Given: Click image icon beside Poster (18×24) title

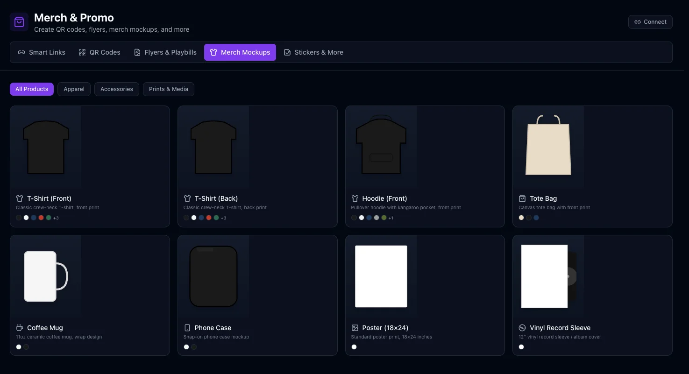Looking at the screenshot, I should (x=355, y=328).
